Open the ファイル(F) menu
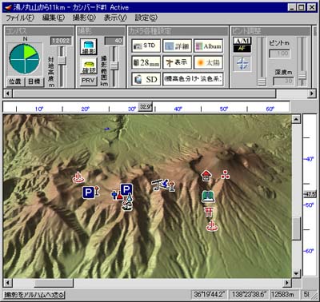Image resolution: width=320 pixels, height=302 pixels. (20, 18)
